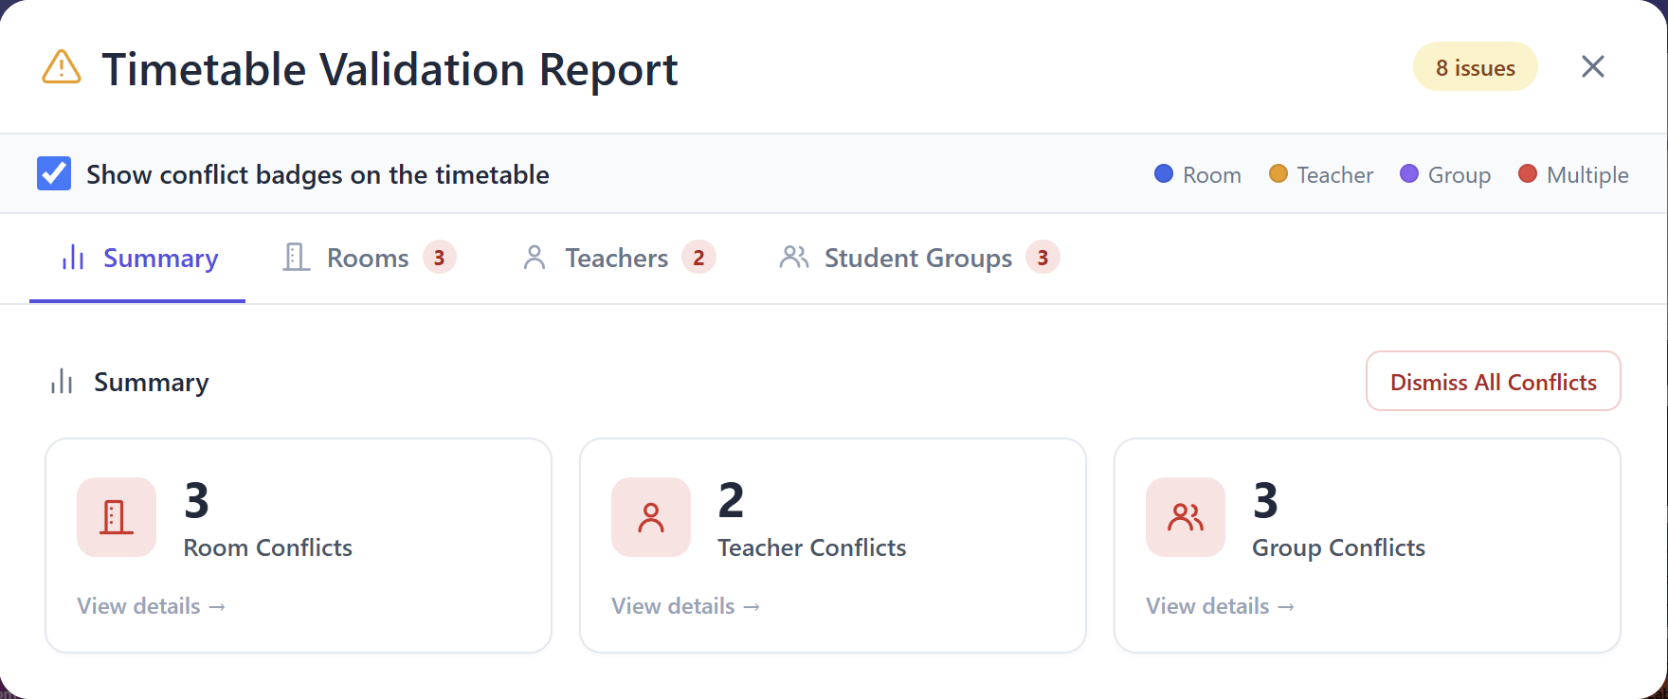This screenshot has height=699, width=1668.
Task: Click the blue Room legend dot
Action: tap(1164, 173)
